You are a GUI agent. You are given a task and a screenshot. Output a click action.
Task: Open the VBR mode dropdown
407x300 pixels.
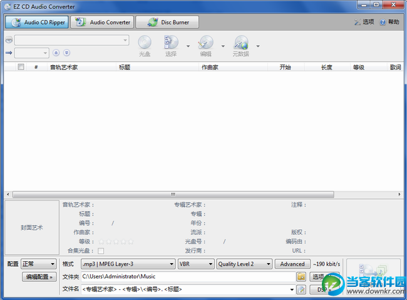tap(196, 264)
